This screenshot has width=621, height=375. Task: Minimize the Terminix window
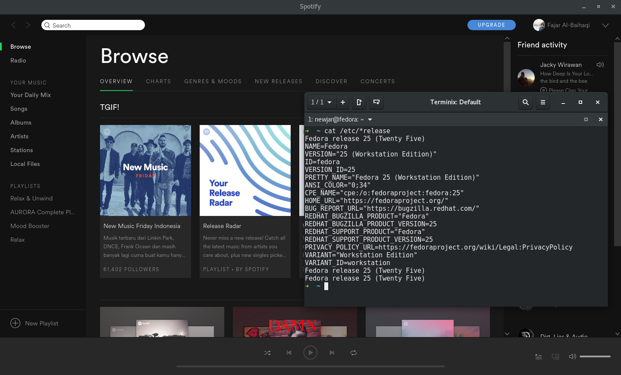[563, 102]
